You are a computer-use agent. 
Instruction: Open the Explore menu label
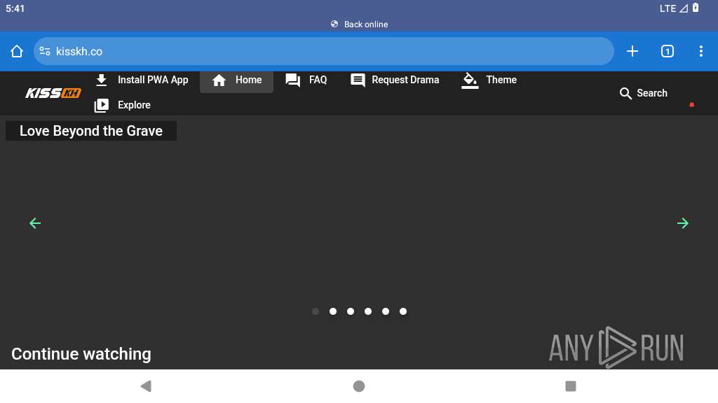134,105
